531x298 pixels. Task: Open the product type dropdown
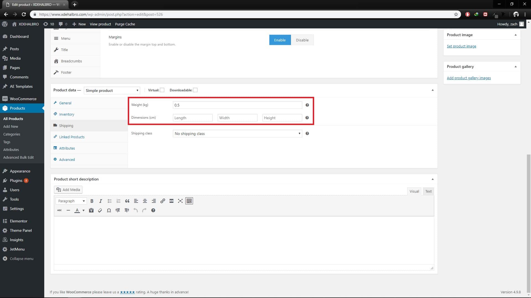point(112,91)
